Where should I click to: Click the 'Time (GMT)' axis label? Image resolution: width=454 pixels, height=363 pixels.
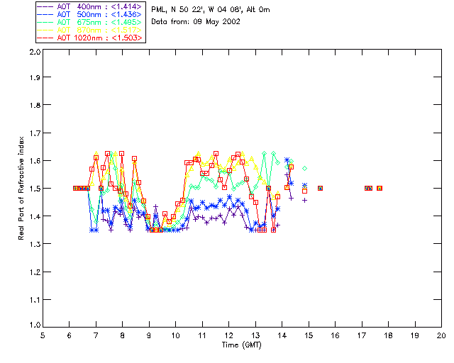pos(242,345)
